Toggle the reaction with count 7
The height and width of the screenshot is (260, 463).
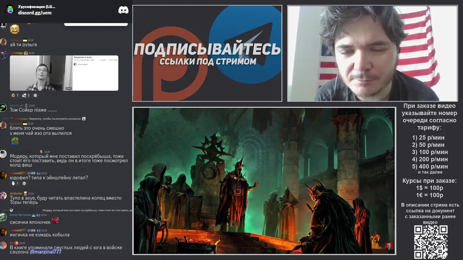pos(15,95)
